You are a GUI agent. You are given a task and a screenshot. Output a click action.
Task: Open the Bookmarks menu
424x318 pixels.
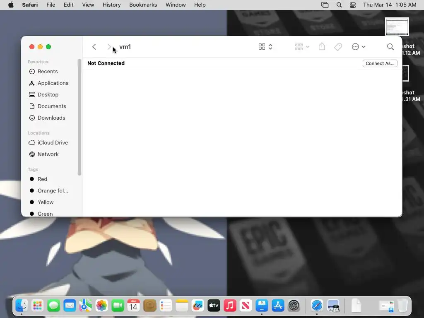coord(143,5)
